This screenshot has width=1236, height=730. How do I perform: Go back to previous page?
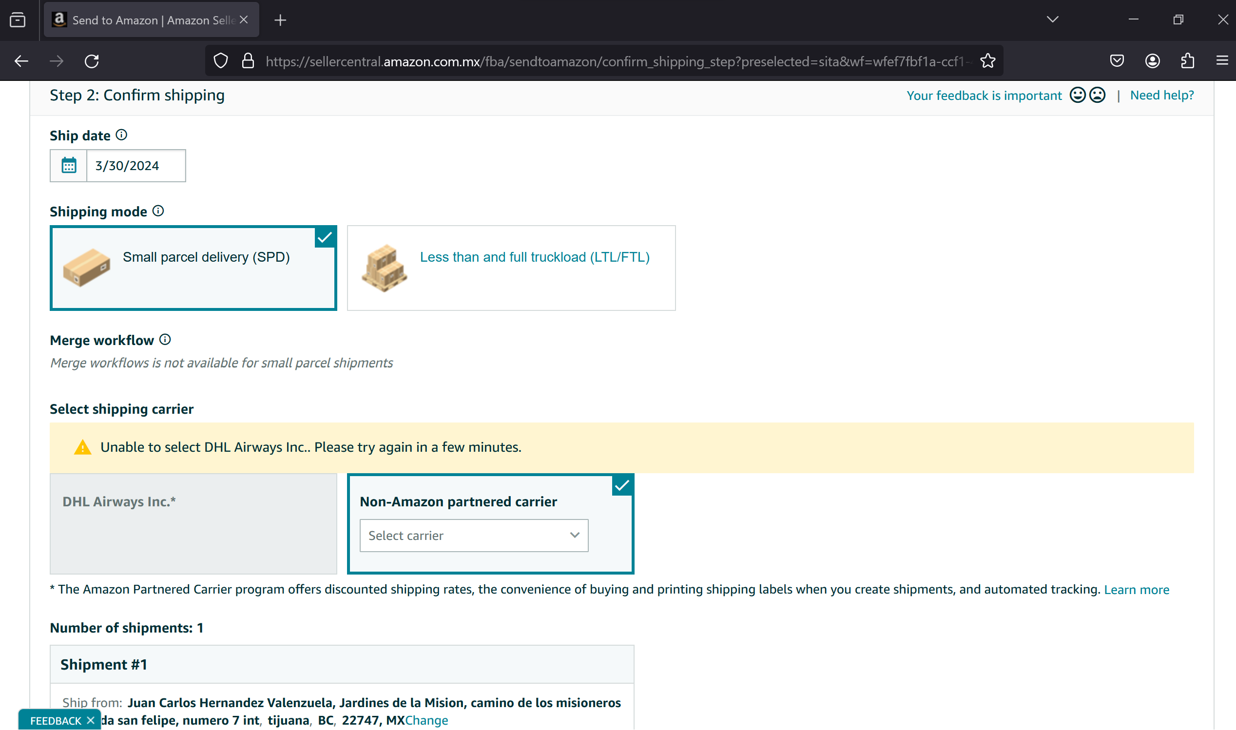tap(21, 61)
